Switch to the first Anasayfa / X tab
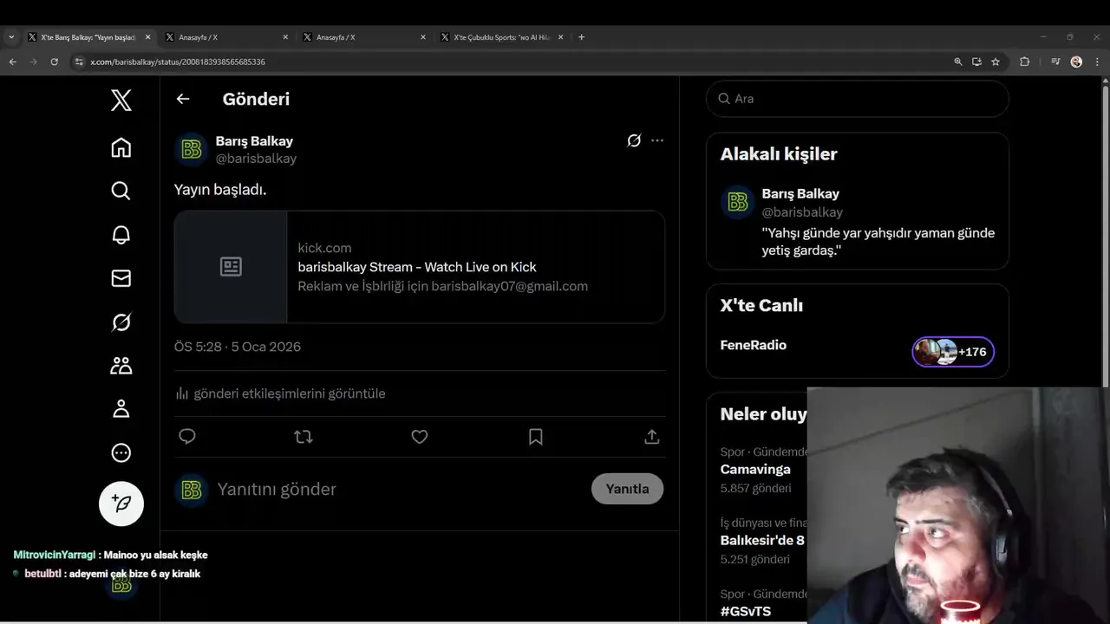The image size is (1110, 624). coord(227,37)
